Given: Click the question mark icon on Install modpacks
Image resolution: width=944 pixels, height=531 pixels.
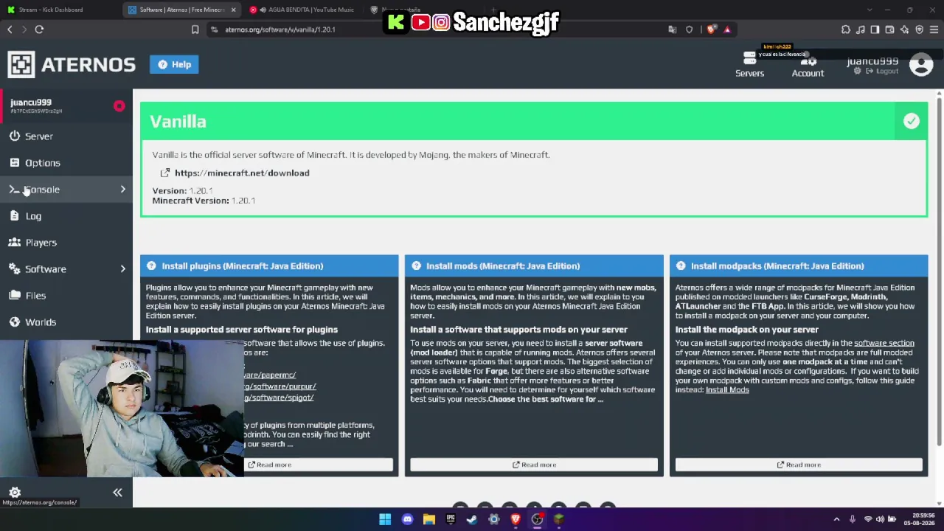Looking at the screenshot, I should click(681, 266).
